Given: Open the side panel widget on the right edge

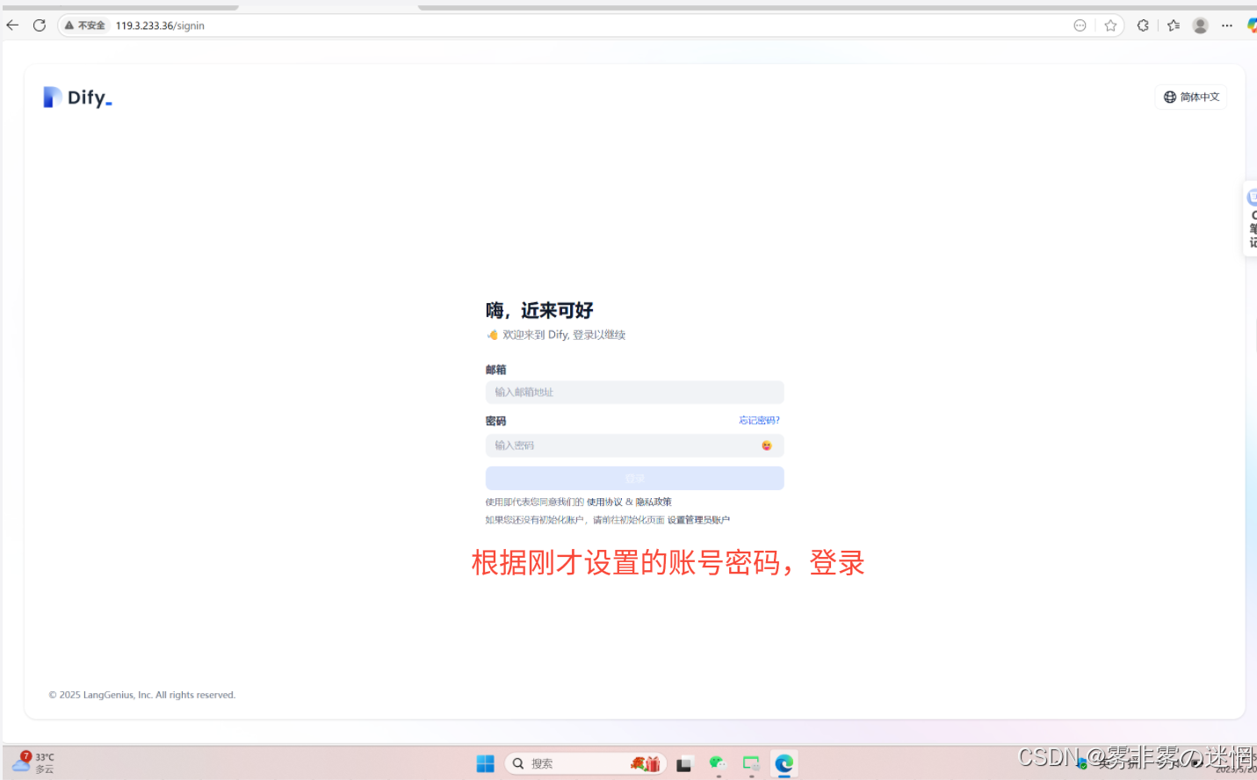Looking at the screenshot, I should coord(1251,219).
